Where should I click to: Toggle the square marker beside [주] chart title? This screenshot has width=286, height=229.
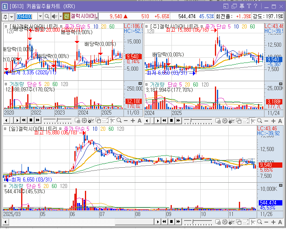(147, 26)
